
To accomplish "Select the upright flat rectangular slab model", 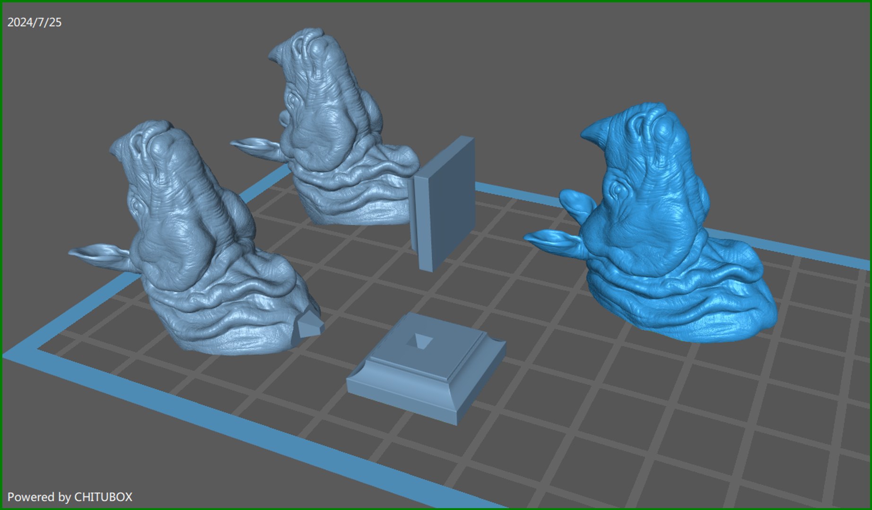I will coord(443,204).
